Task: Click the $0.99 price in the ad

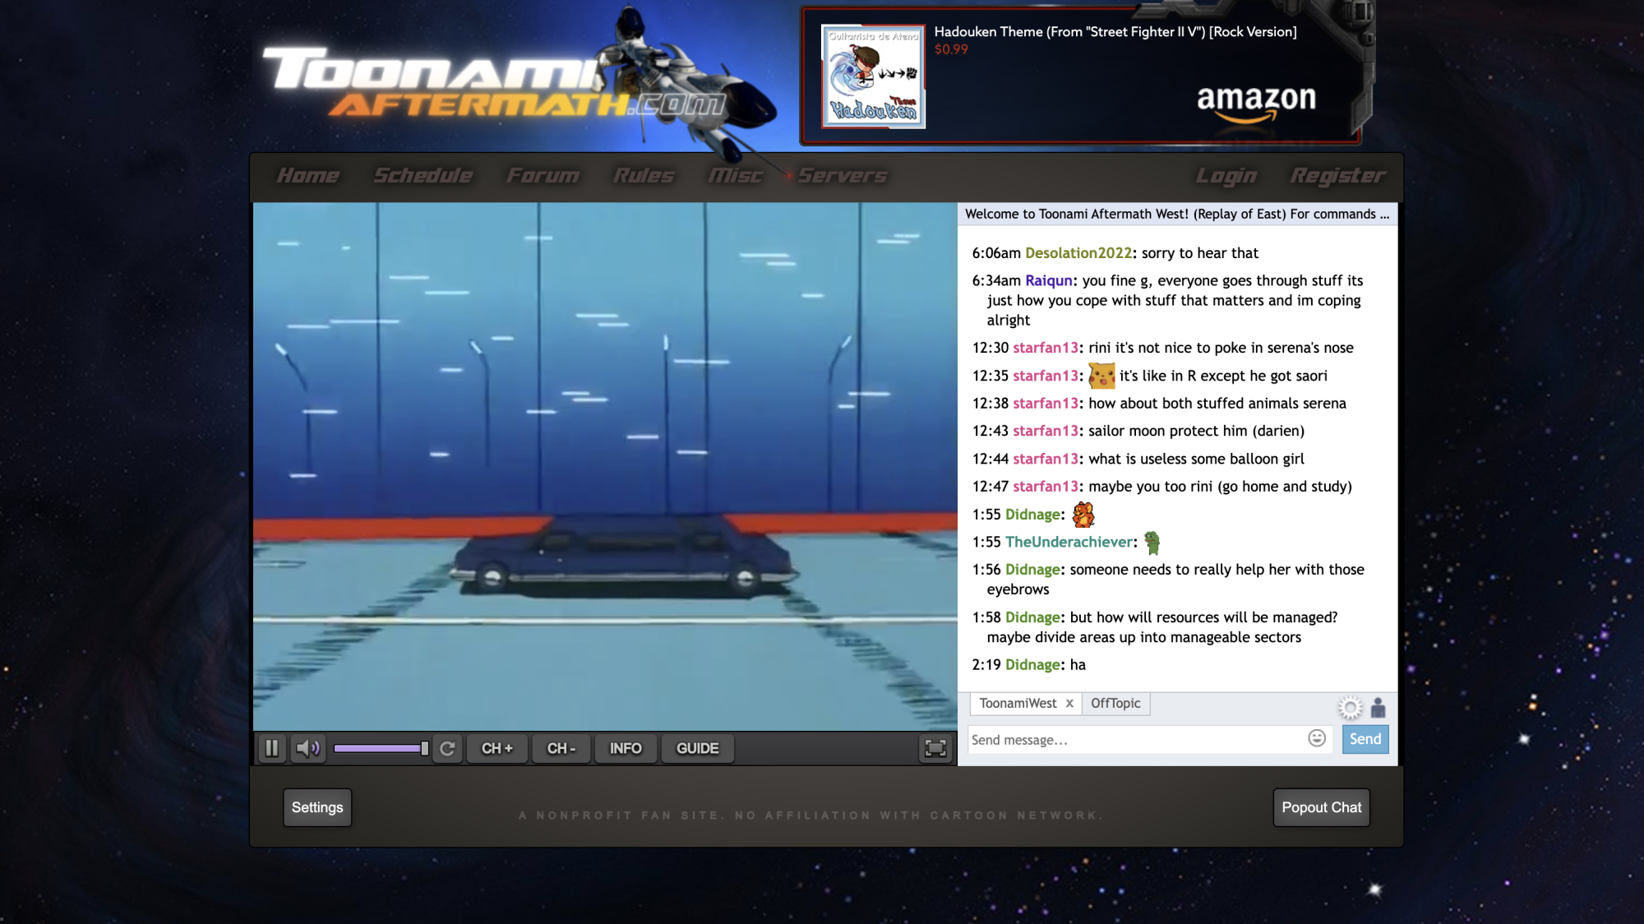Action: (x=951, y=49)
